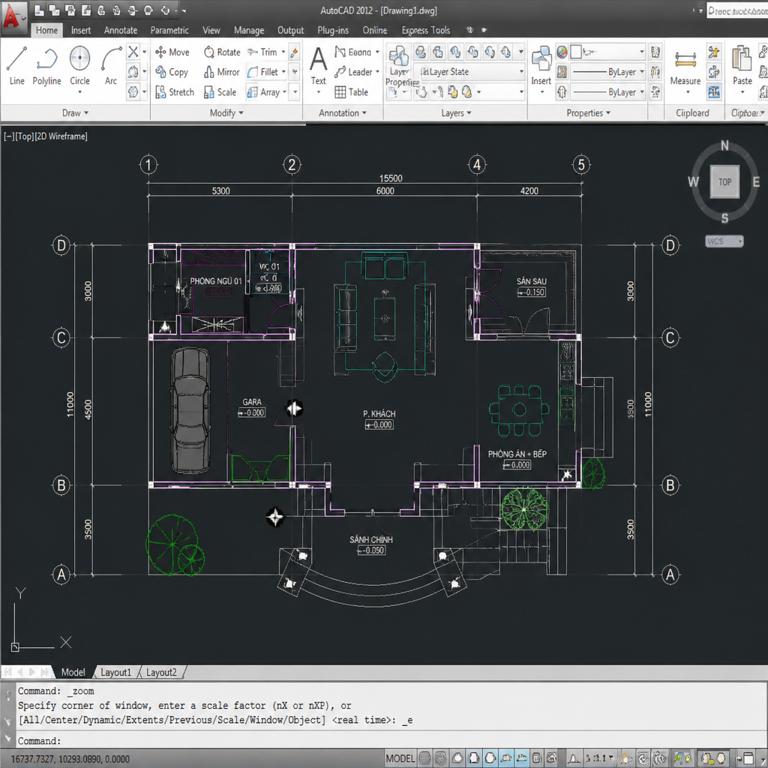Click the Save icon in quick access toolbar

pyautogui.click(x=70, y=10)
